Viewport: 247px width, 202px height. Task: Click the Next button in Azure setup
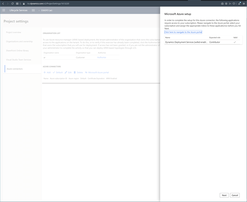point(224,195)
